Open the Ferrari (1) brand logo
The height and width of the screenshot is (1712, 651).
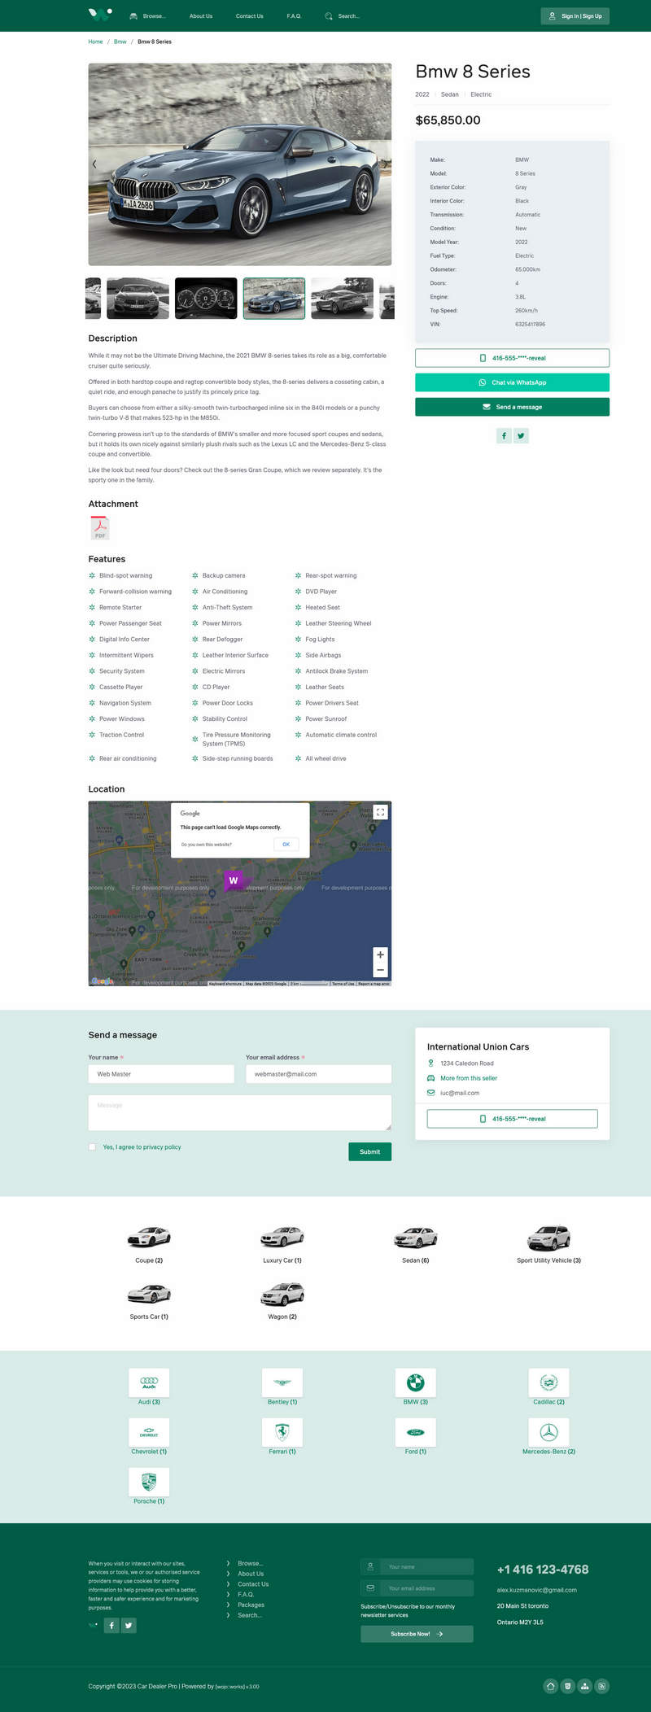point(282,1431)
